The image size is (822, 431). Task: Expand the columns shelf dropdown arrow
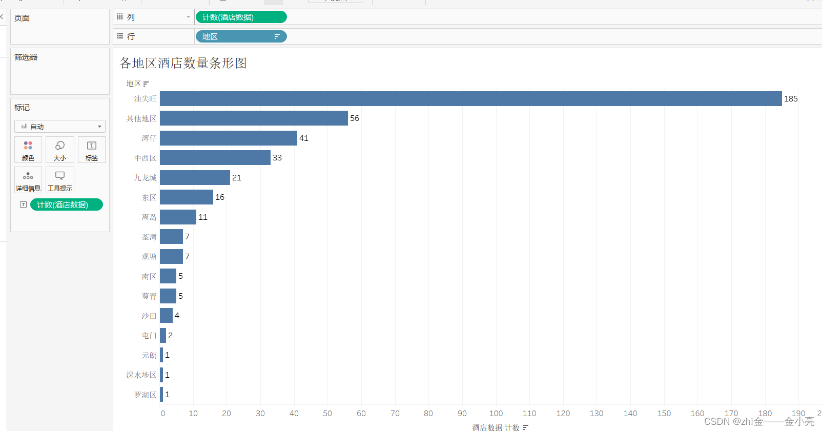(188, 17)
